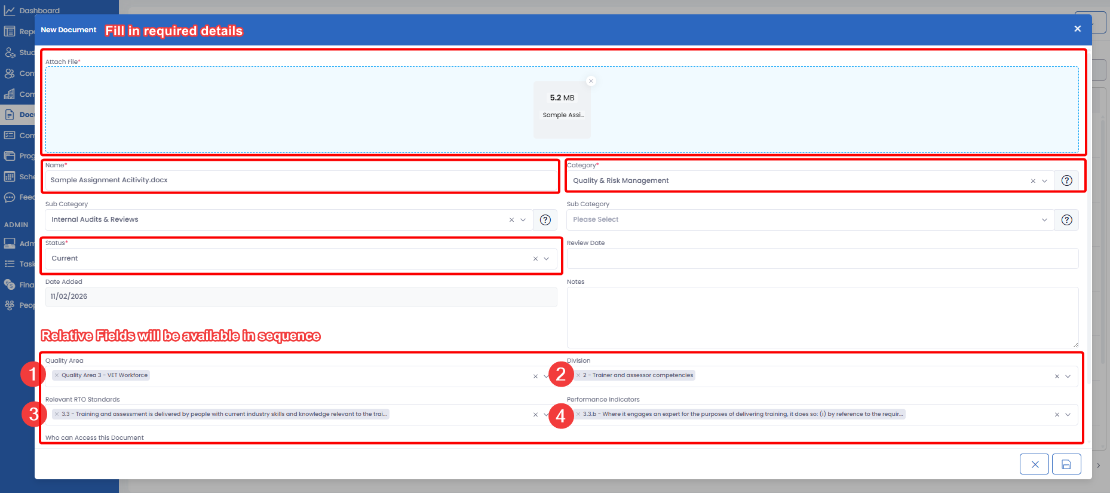Click help icon next to empty Sub Category

[1066, 220]
